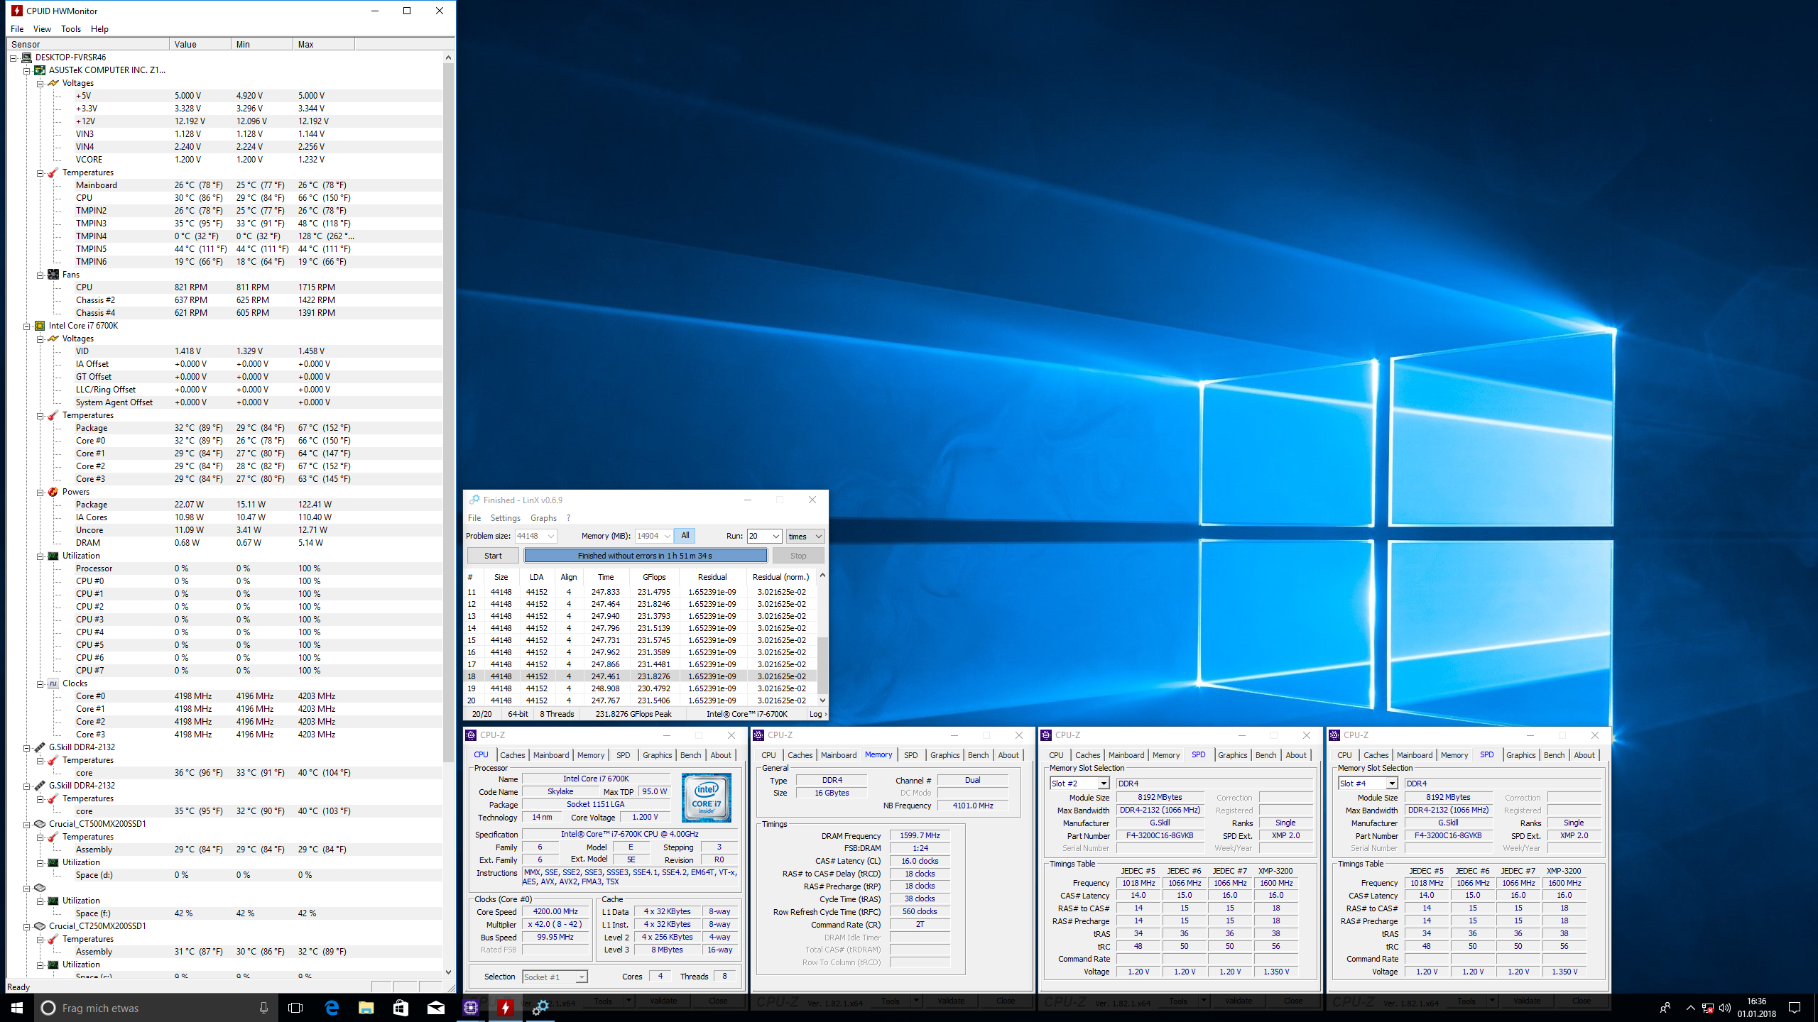Image resolution: width=1818 pixels, height=1022 pixels.
Task: Open the Tools menu in HWMonitor
Action: [x=70, y=29]
